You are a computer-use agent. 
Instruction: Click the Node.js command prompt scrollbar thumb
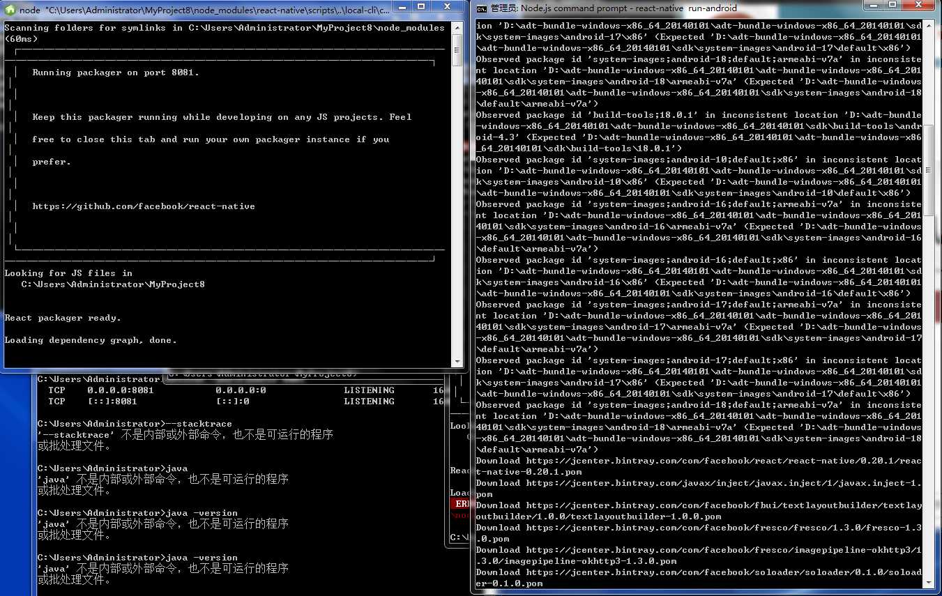coord(929,170)
